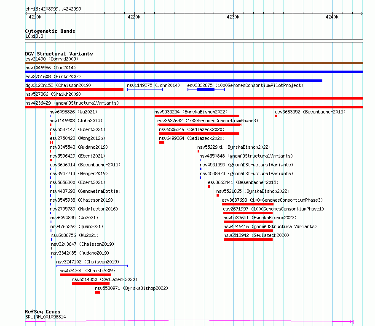Open the nsv5533651 (ByrskaBishop2022) variant
The width and height of the screenshot is (375, 326).
tap(260, 218)
